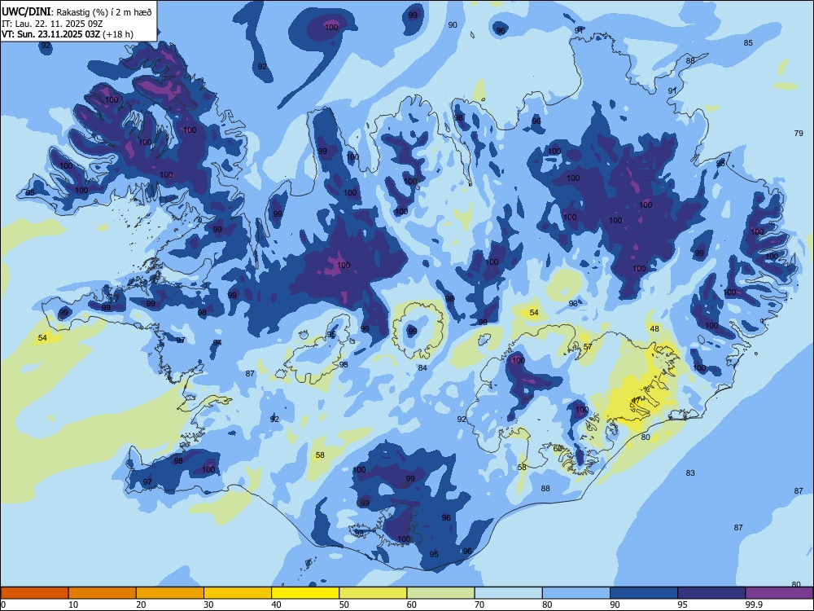The image size is (814, 611).
Task: Click the 85 humidity value on the map
Action: coord(748,42)
